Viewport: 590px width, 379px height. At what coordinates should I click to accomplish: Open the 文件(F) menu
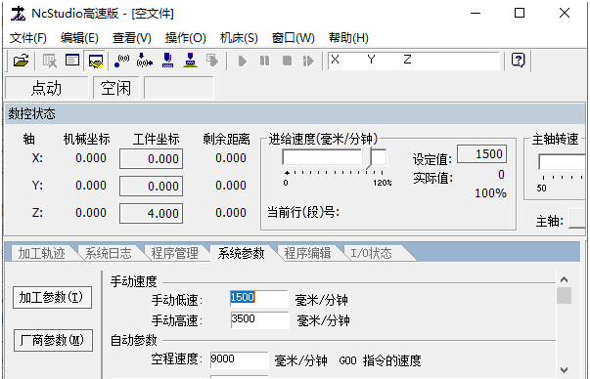28,38
